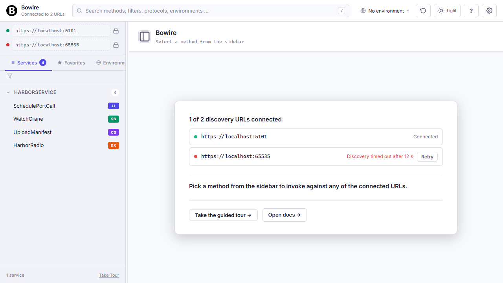Click the lock icon for localhost:5101
This screenshot has width=503, height=283.
pyautogui.click(x=116, y=31)
